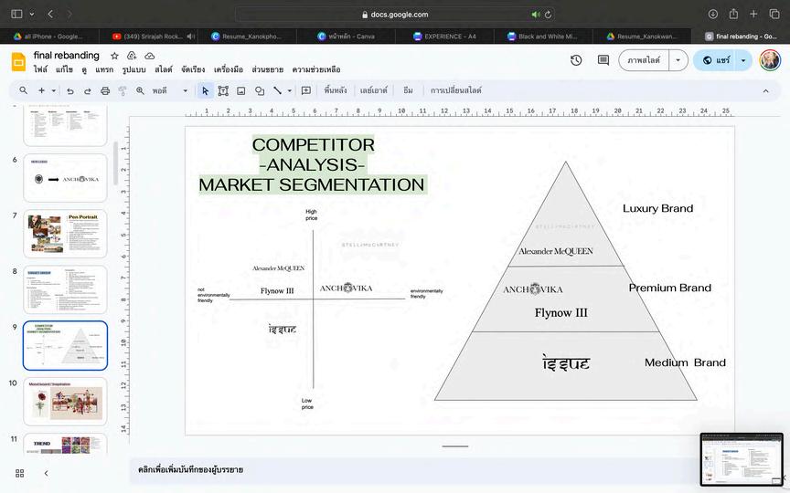Viewport: 790px width, 493px height.
Task: Activate the select cursor tool
Action: [205, 90]
